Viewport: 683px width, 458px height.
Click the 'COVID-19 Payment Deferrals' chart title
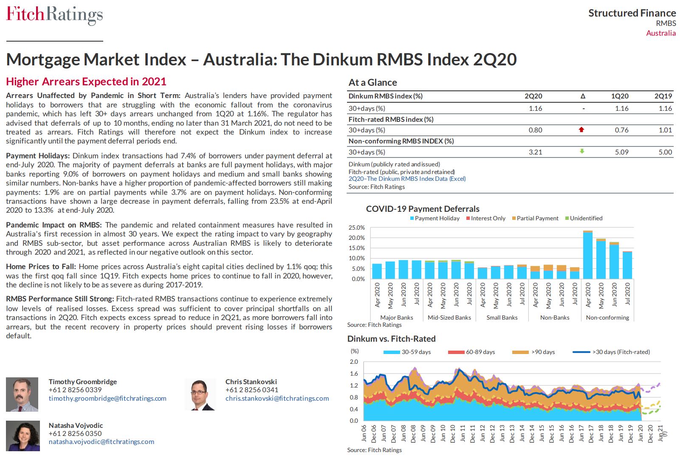(x=423, y=209)
